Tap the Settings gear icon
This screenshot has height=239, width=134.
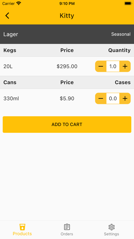[111, 227]
